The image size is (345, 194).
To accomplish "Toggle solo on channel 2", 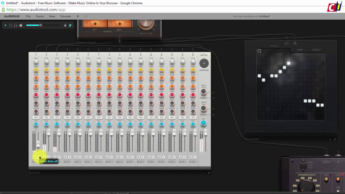I will click(49, 157).
